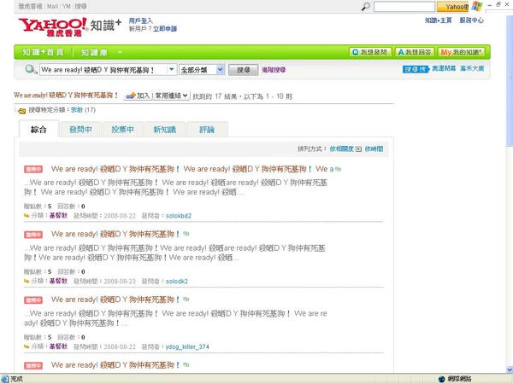This screenshot has width=513, height=384.
Task: Open the result title above the ydog_killer_374 entry
Action: point(115,300)
